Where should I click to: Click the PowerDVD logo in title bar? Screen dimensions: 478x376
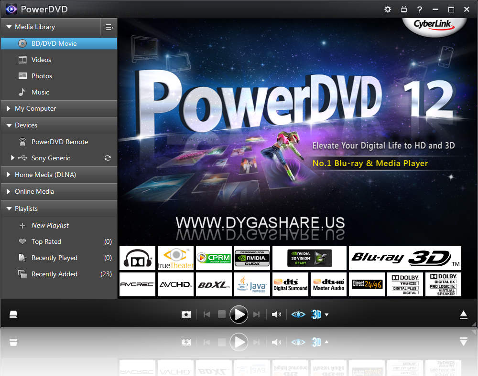click(11, 10)
